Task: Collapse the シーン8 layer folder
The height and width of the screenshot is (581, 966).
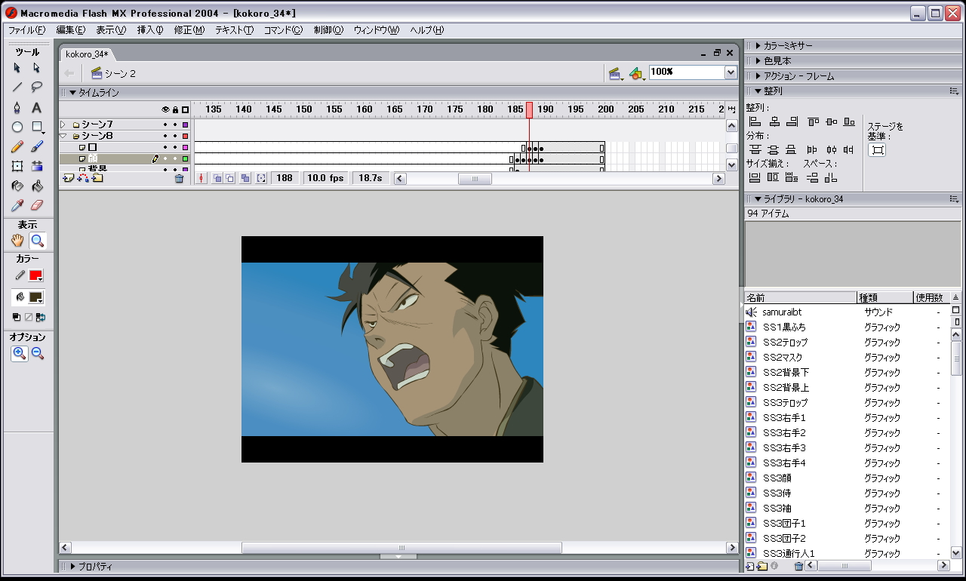Action: pyautogui.click(x=63, y=136)
